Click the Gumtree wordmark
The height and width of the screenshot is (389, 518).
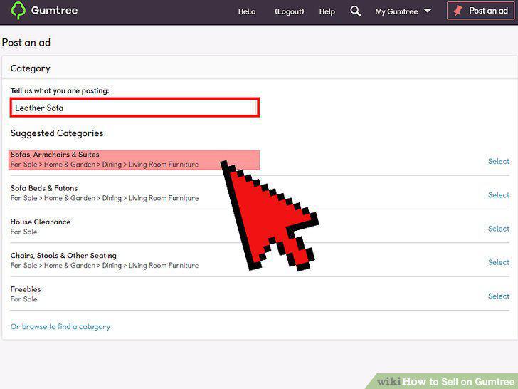(54, 10)
